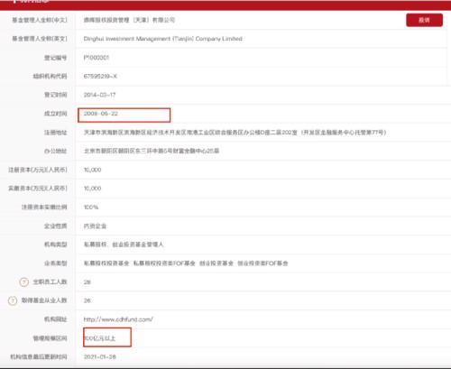Click the enterprise nature value 内资企业

pos(95,226)
